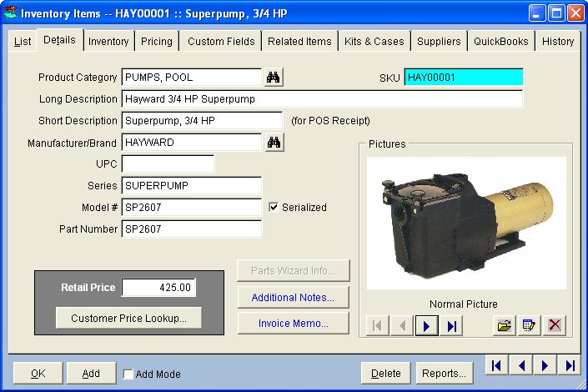The image size is (588, 392).
Task: Click the Manufacturer/Brand field HAYWARD
Action: coord(192,143)
